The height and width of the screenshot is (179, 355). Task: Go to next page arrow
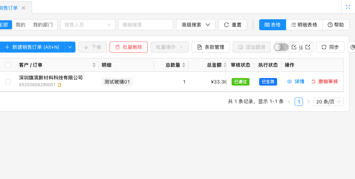[308, 102]
